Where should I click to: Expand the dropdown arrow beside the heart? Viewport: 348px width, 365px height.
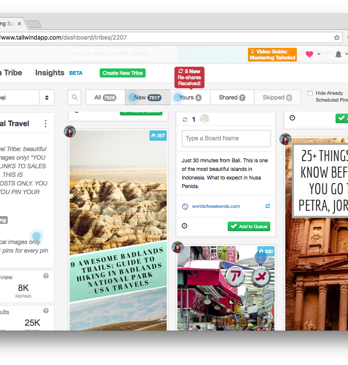(x=319, y=54)
